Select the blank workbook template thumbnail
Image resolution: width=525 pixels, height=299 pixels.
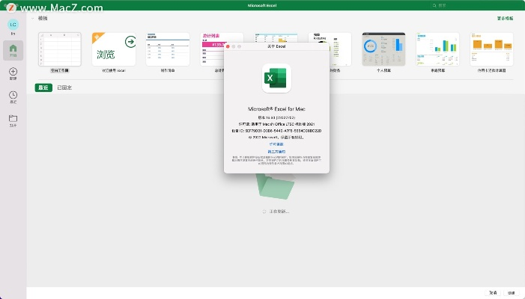point(60,49)
